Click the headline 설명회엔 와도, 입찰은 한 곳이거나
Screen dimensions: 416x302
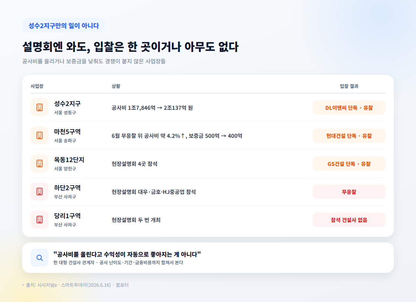(x=130, y=47)
